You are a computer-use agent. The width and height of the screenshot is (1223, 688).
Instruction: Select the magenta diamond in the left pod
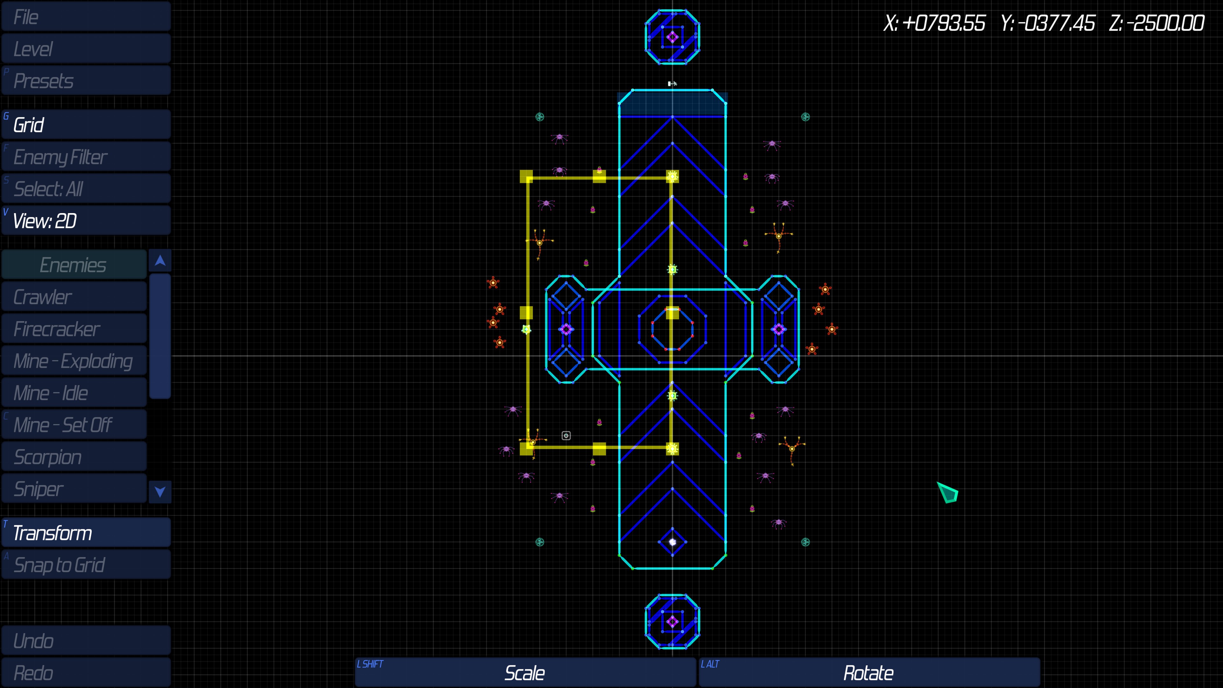coord(565,329)
